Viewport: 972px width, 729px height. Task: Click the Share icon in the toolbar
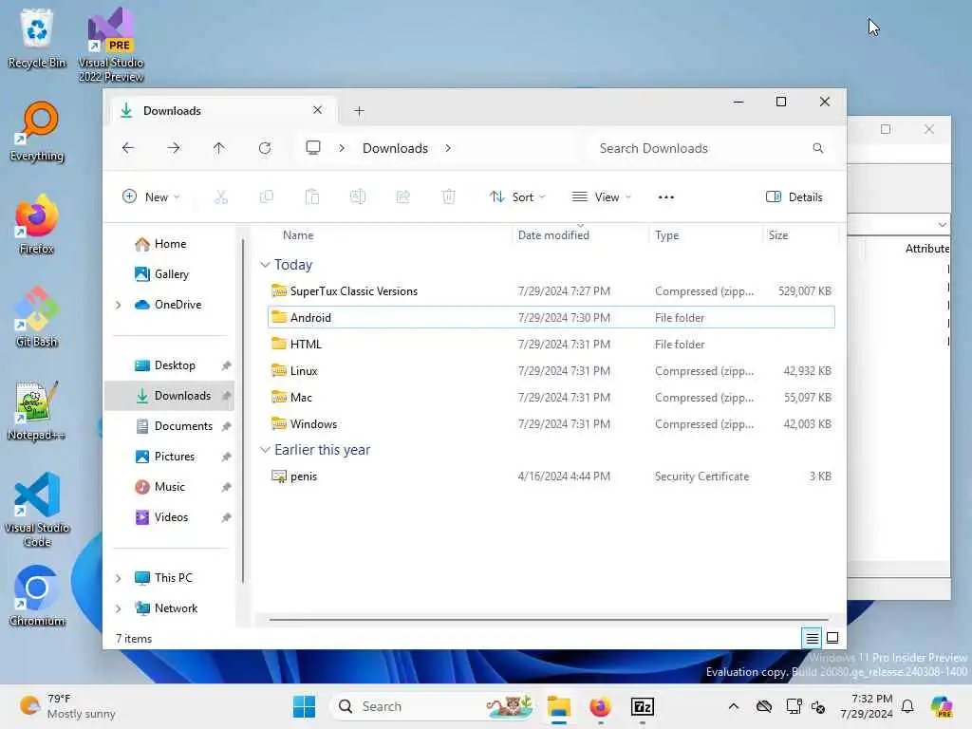[x=402, y=197]
